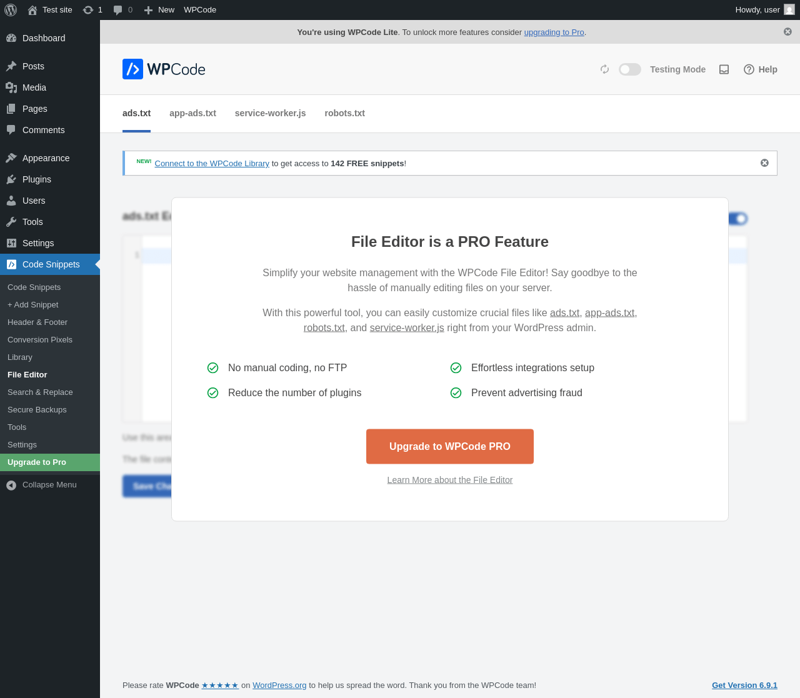Click the WPCode logo in header

(164, 69)
